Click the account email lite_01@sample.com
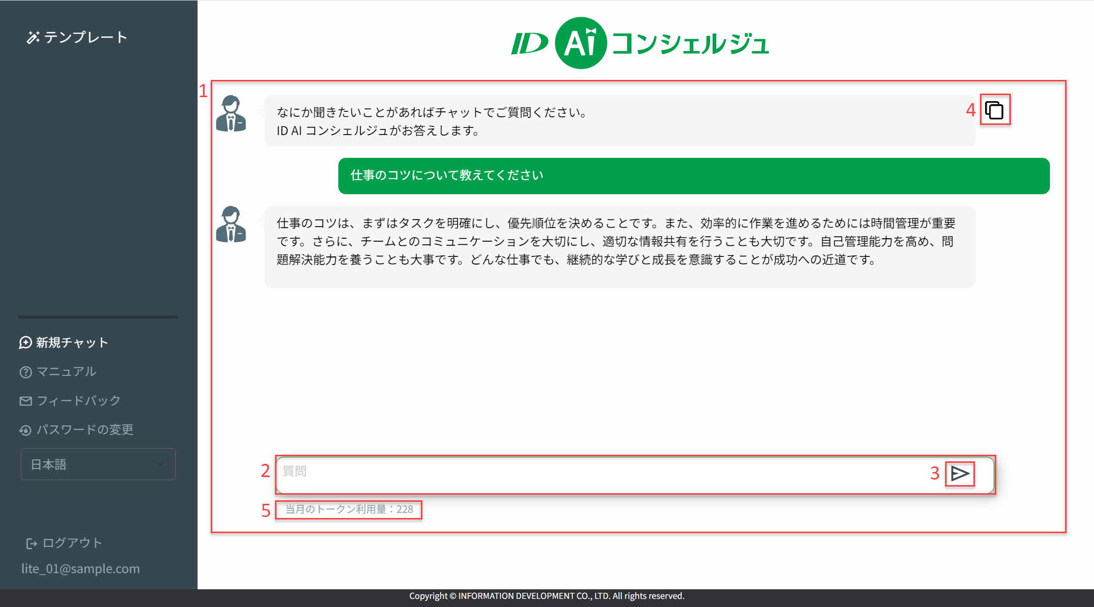The width and height of the screenshot is (1094, 607). pyautogui.click(x=81, y=569)
